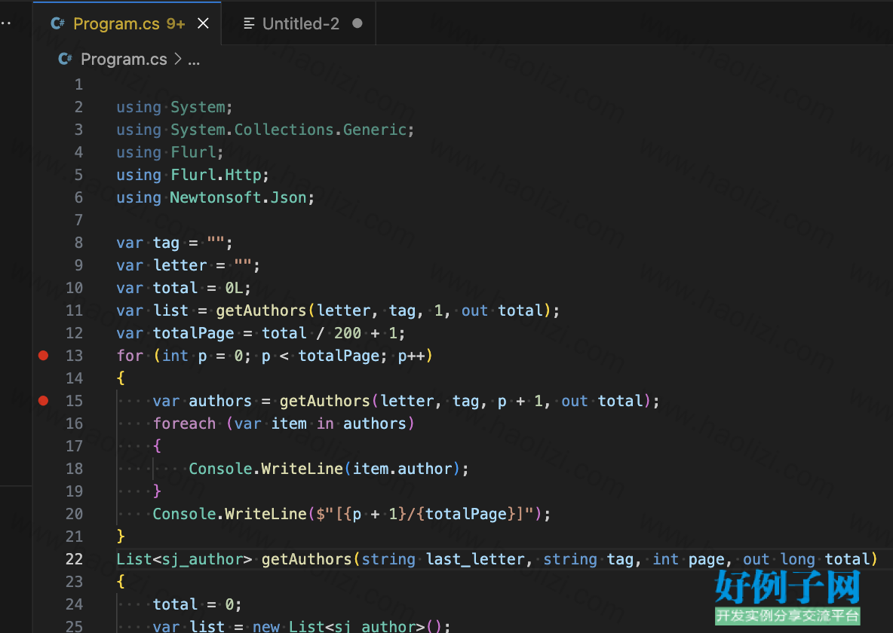Click variable 'tag' on line 8

166,243
